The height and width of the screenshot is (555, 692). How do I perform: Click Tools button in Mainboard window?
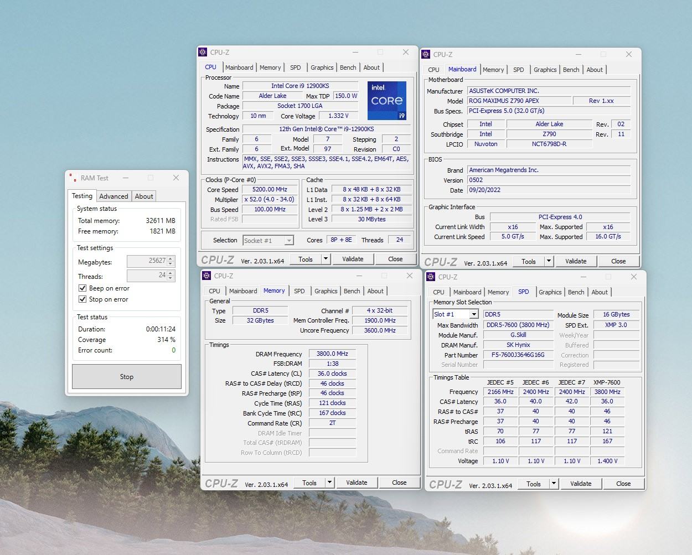pyautogui.click(x=529, y=261)
